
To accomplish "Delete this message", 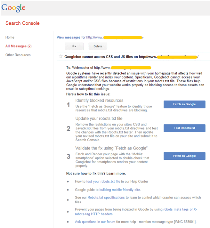I will tap(98, 46).
